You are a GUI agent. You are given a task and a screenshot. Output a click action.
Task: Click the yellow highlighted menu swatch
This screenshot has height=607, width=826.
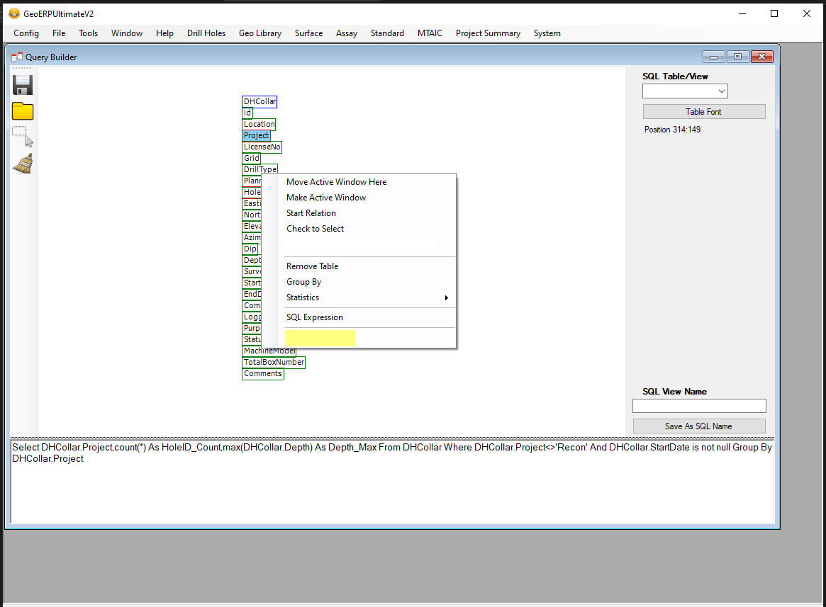point(320,339)
